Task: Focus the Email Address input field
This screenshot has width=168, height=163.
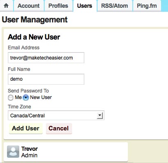Action: (46, 58)
